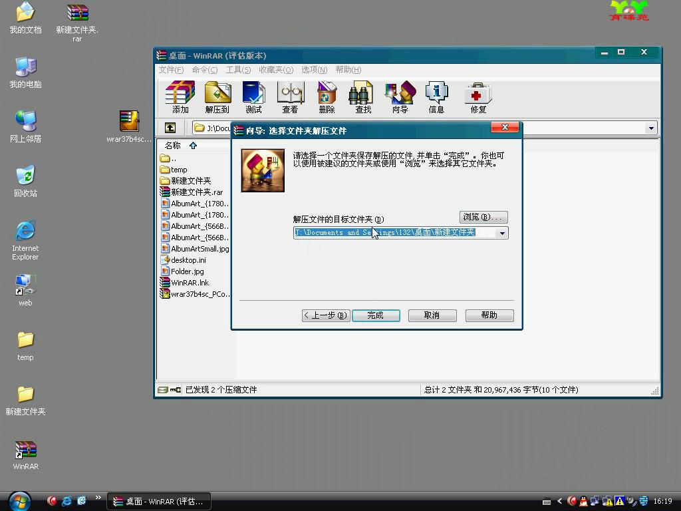Click the Windows Start orb
The image size is (681, 511).
click(x=19, y=502)
